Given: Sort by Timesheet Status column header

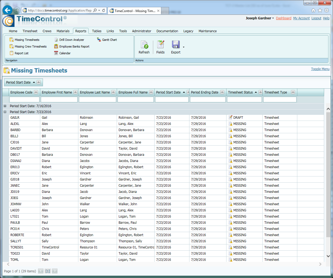Looking at the screenshot, I should click(x=240, y=92).
